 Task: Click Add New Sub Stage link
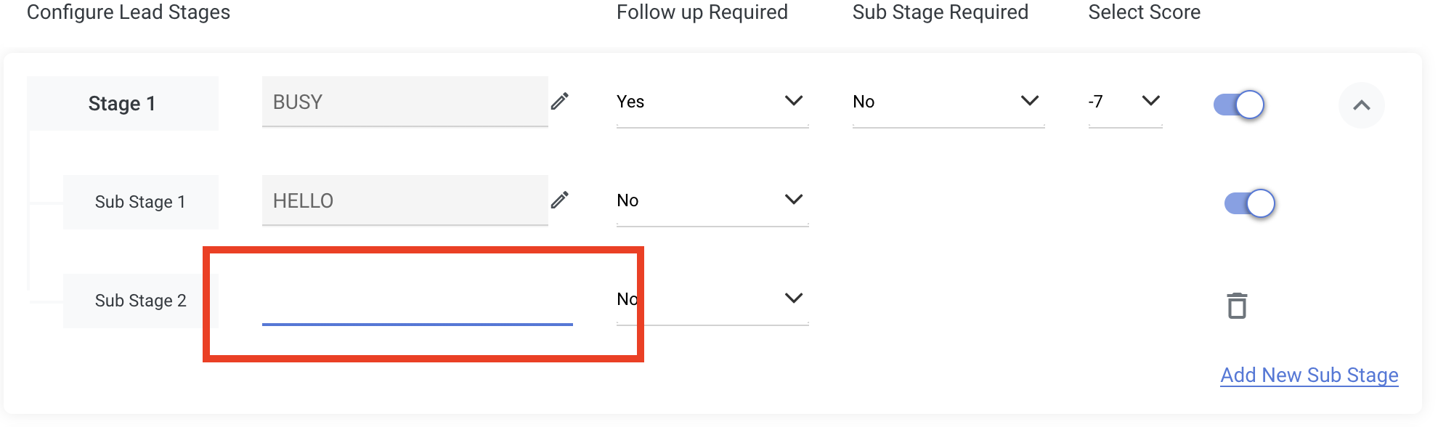(x=1309, y=375)
